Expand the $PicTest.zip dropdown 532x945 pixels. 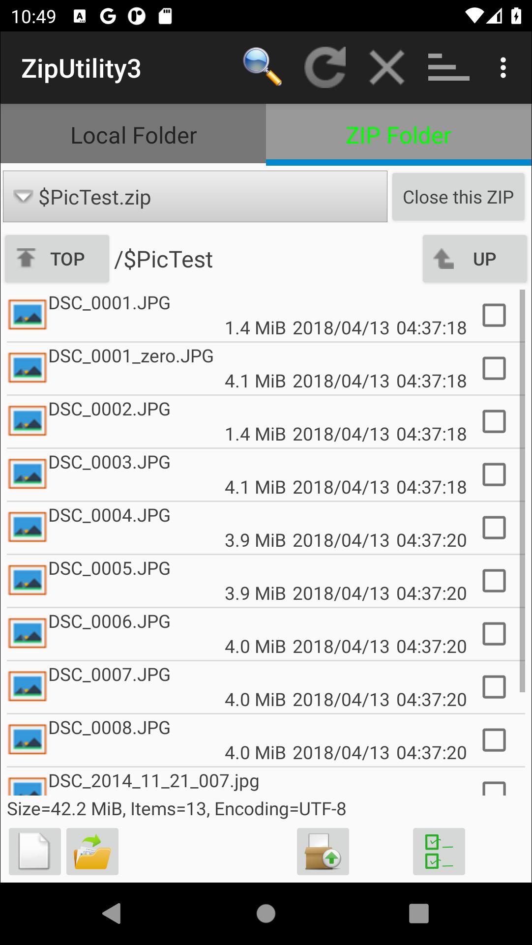195,197
